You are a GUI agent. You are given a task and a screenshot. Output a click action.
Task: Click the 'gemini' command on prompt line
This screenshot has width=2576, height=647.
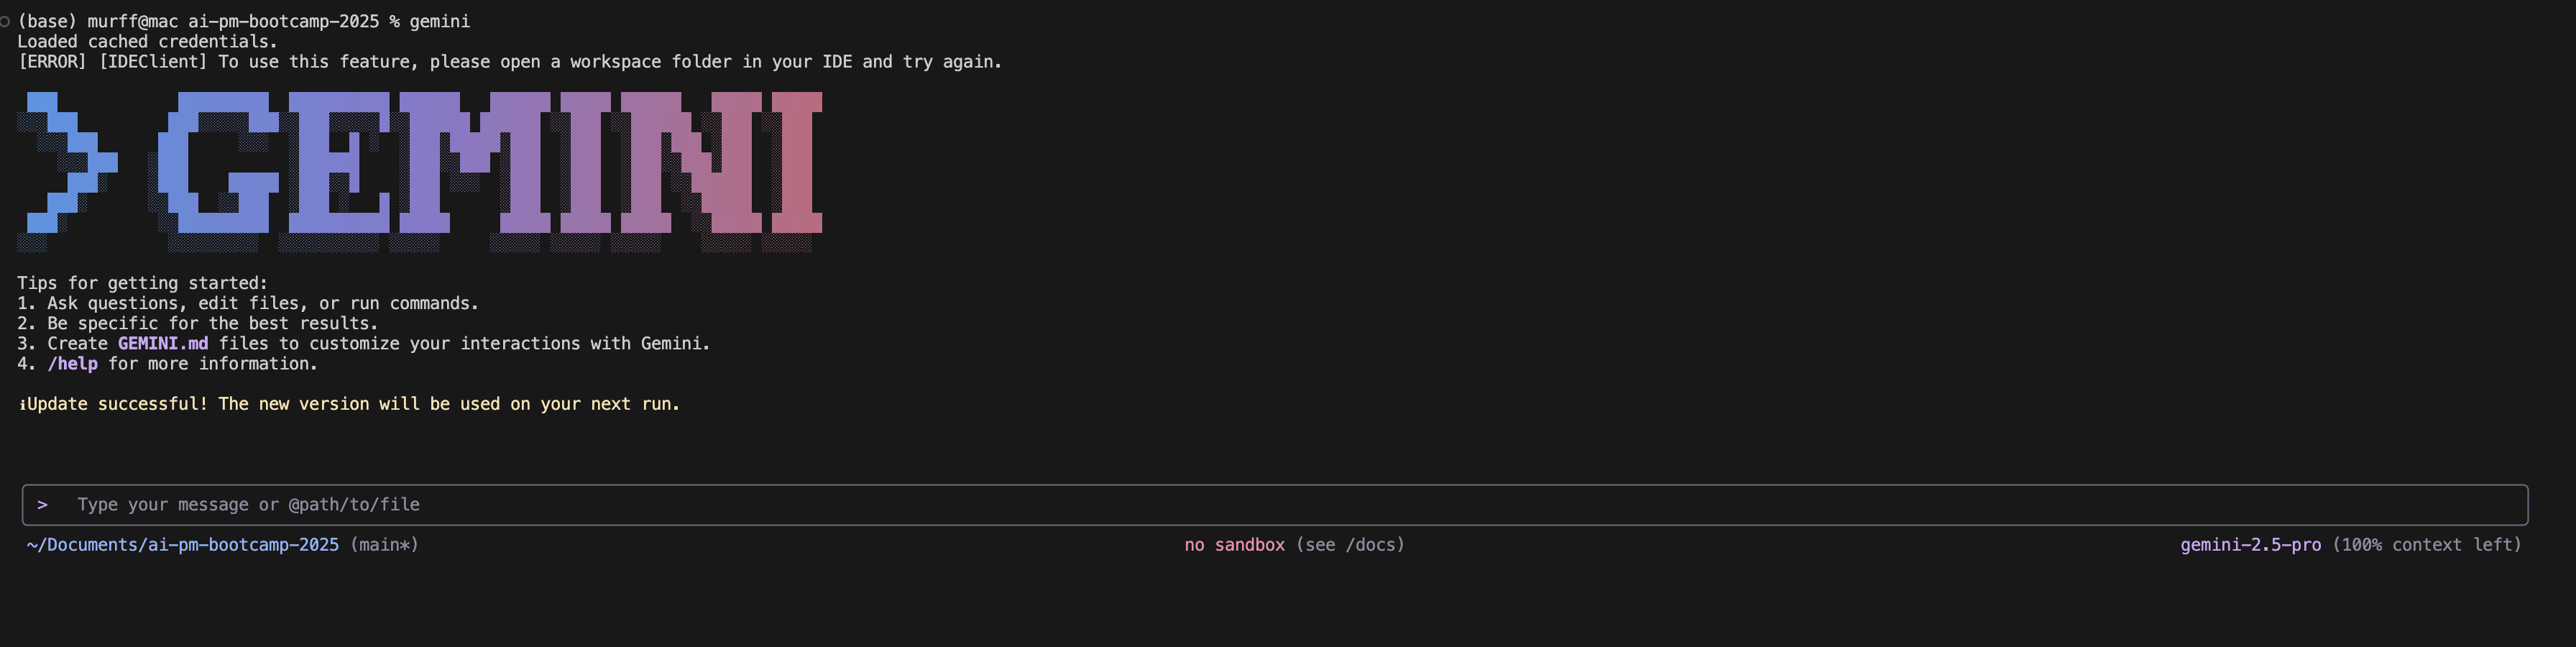pyautogui.click(x=439, y=21)
